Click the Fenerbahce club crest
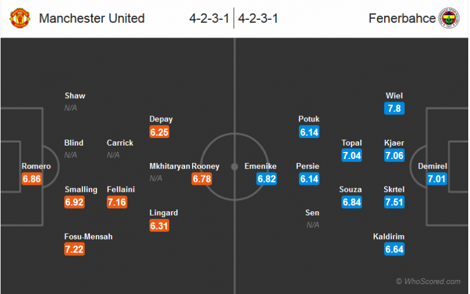470x294 pixels. 449,18
